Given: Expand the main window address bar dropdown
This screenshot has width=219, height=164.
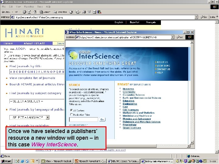Looking at the screenshot, I should [196, 17].
